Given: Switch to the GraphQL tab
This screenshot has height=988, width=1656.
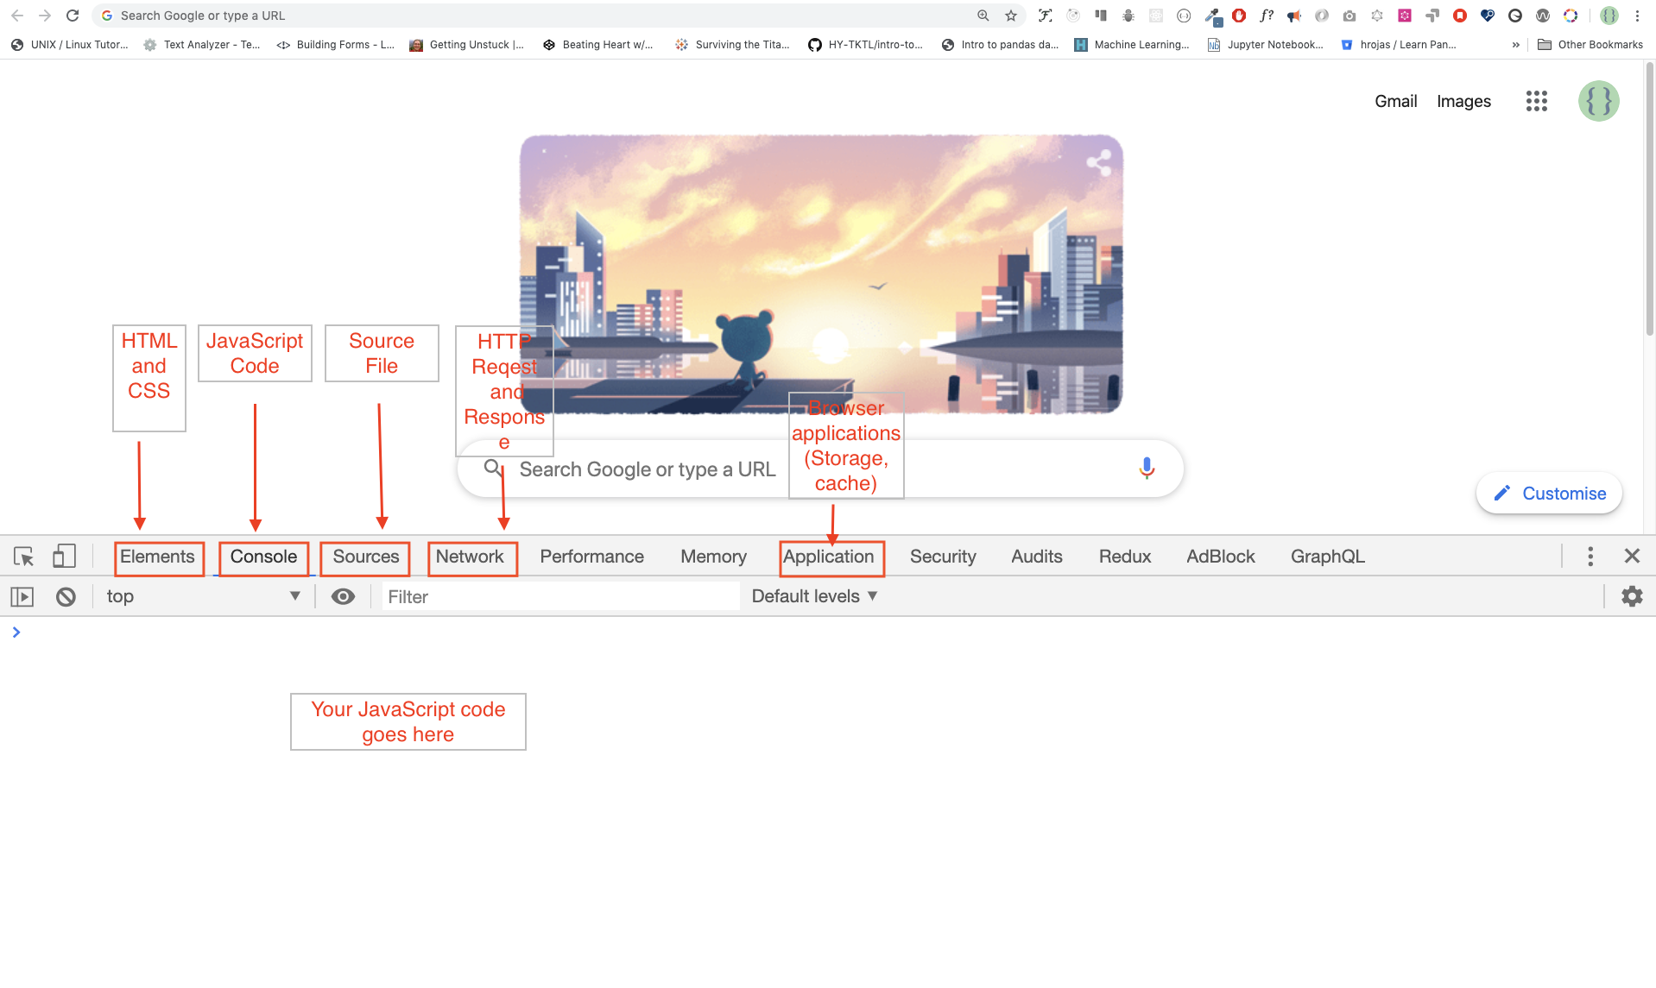Looking at the screenshot, I should pos(1328,557).
